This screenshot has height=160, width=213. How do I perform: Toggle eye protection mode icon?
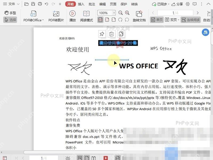point(68,158)
